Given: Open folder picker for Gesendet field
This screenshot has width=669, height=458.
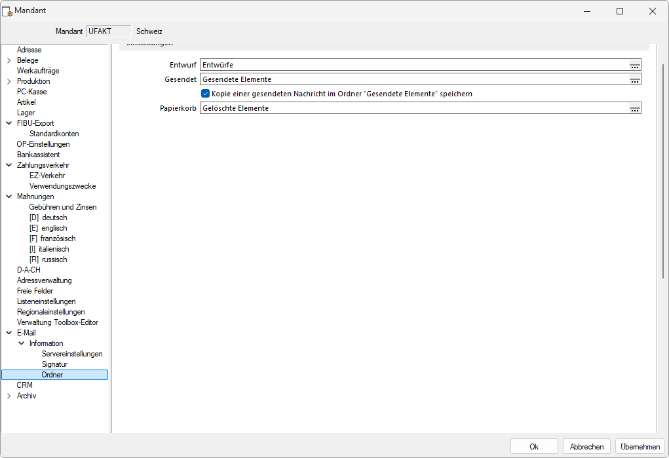Looking at the screenshot, I should click(x=634, y=79).
